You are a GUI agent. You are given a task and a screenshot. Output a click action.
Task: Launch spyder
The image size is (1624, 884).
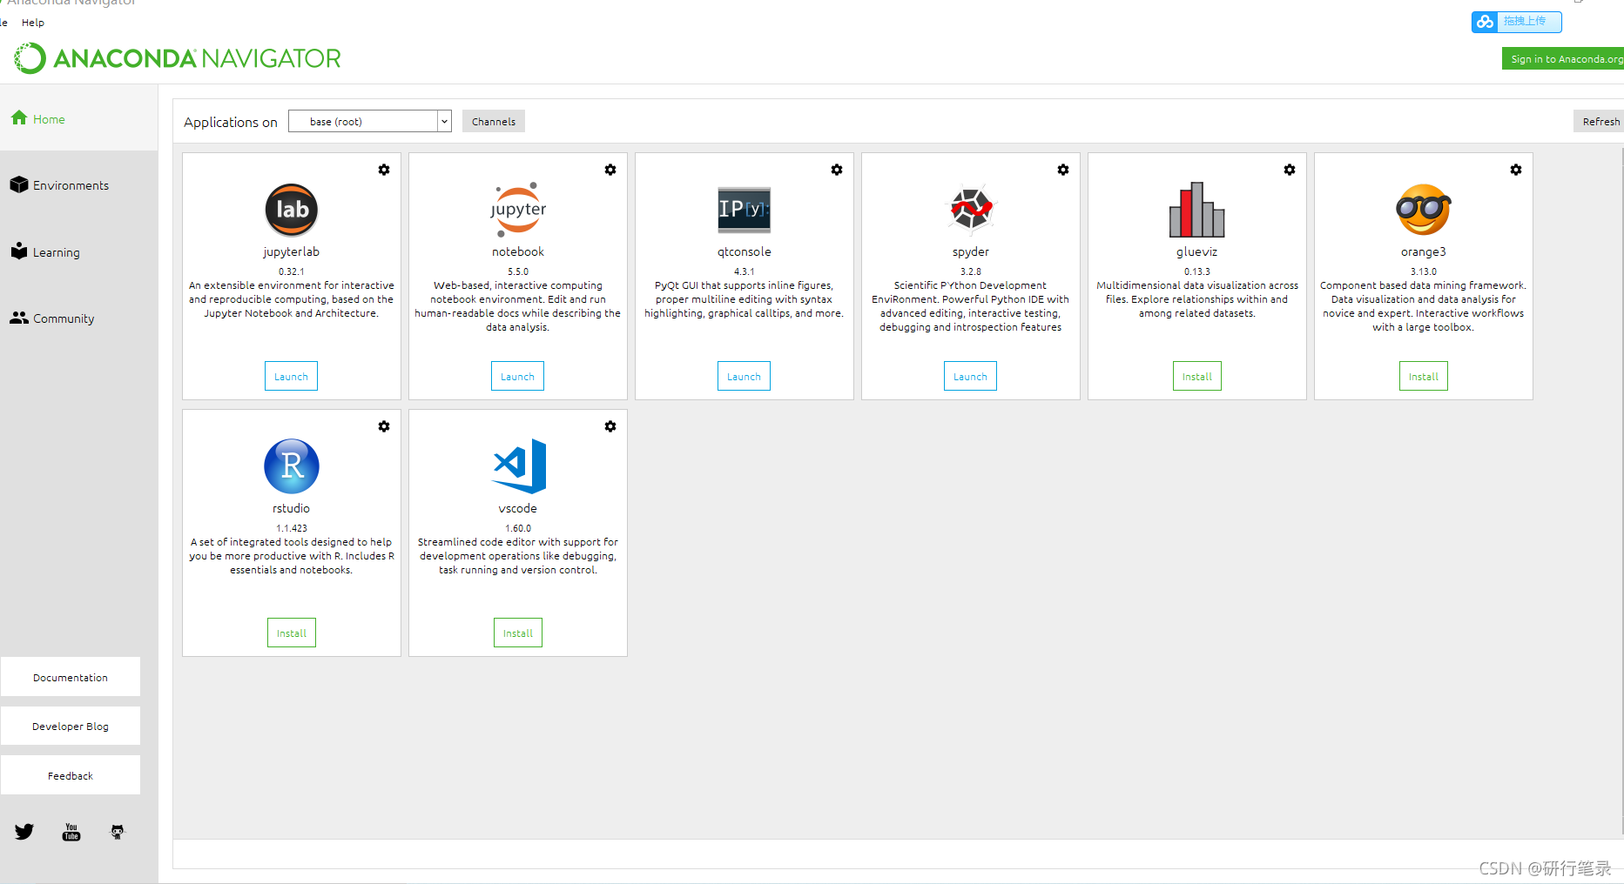coord(970,376)
